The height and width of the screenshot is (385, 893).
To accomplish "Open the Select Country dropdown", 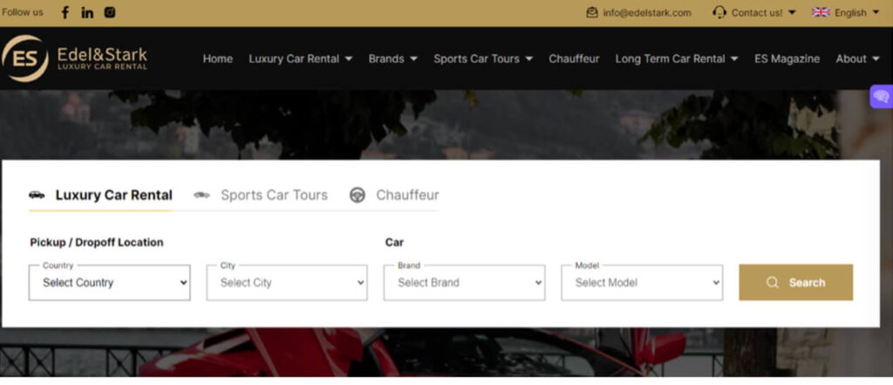I will click(109, 282).
